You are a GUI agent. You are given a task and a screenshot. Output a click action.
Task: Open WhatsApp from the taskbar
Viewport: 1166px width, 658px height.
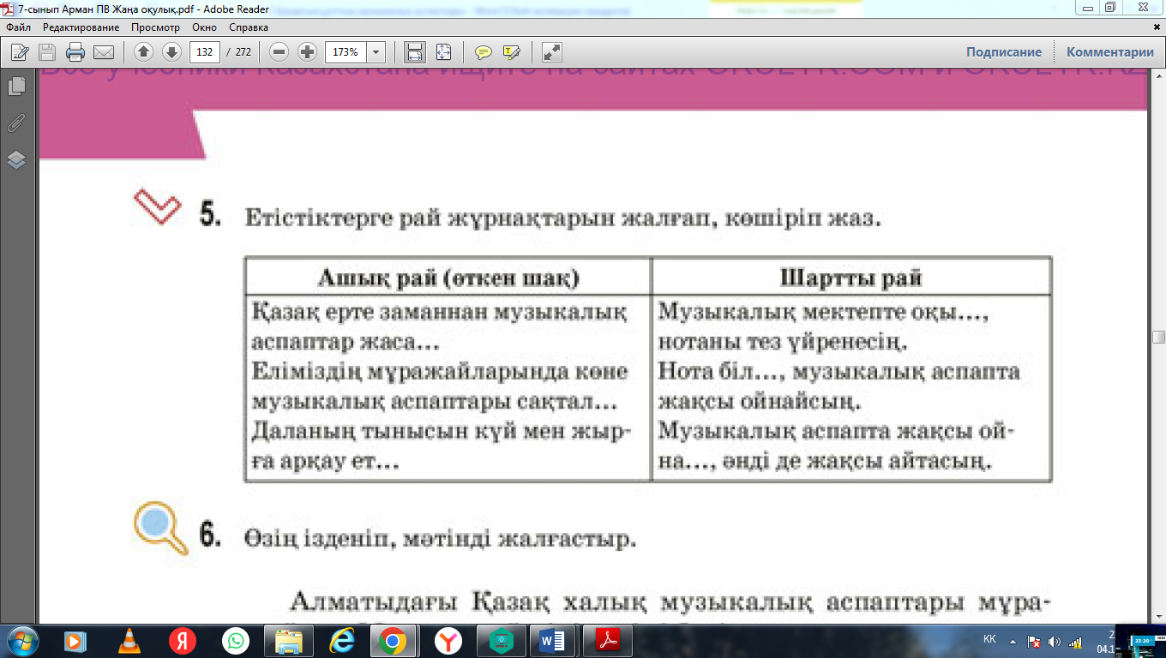[235, 641]
